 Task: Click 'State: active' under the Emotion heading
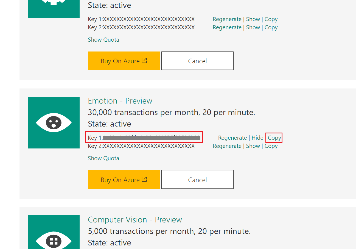110,124
